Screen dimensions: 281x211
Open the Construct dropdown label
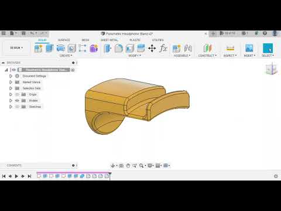point(207,56)
